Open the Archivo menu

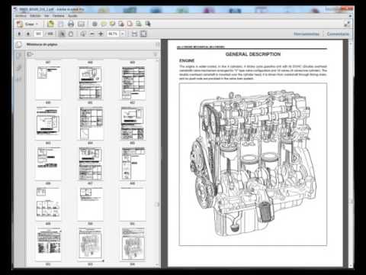(21, 16)
